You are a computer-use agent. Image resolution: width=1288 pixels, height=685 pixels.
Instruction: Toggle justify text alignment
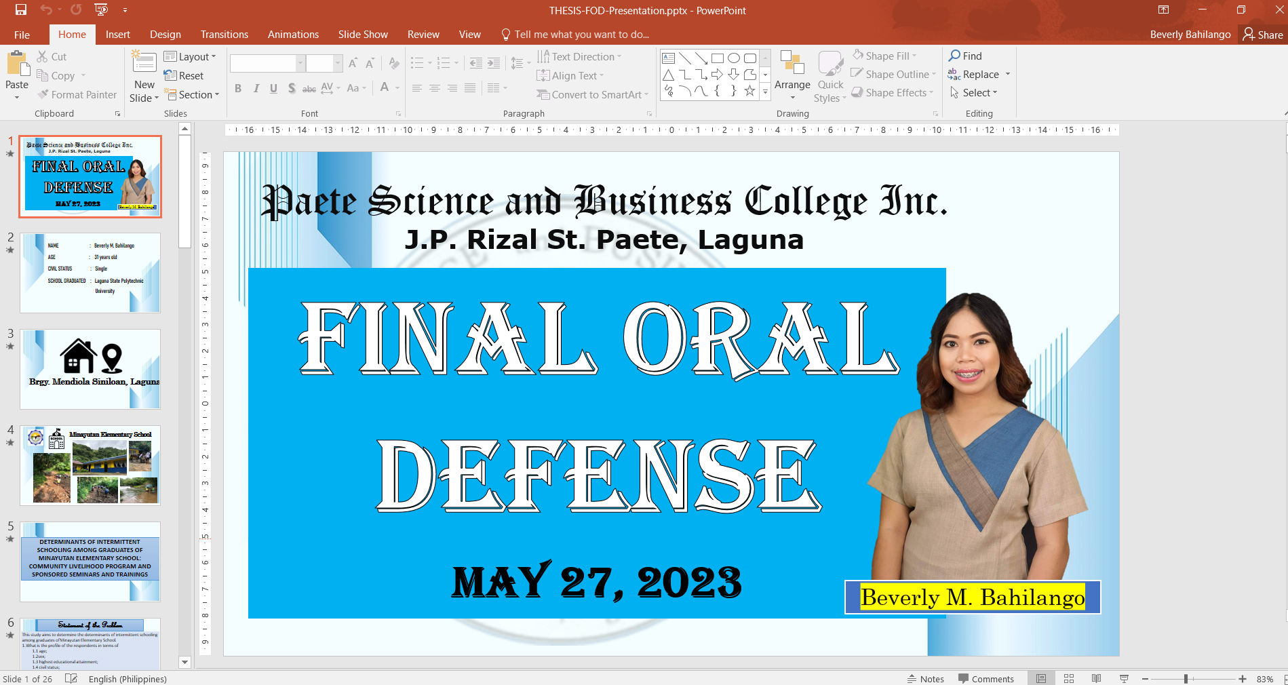click(x=469, y=88)
